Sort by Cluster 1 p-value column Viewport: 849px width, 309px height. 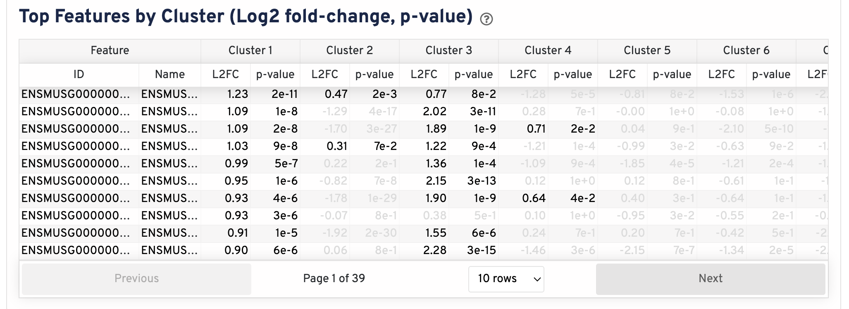(275, 74)
